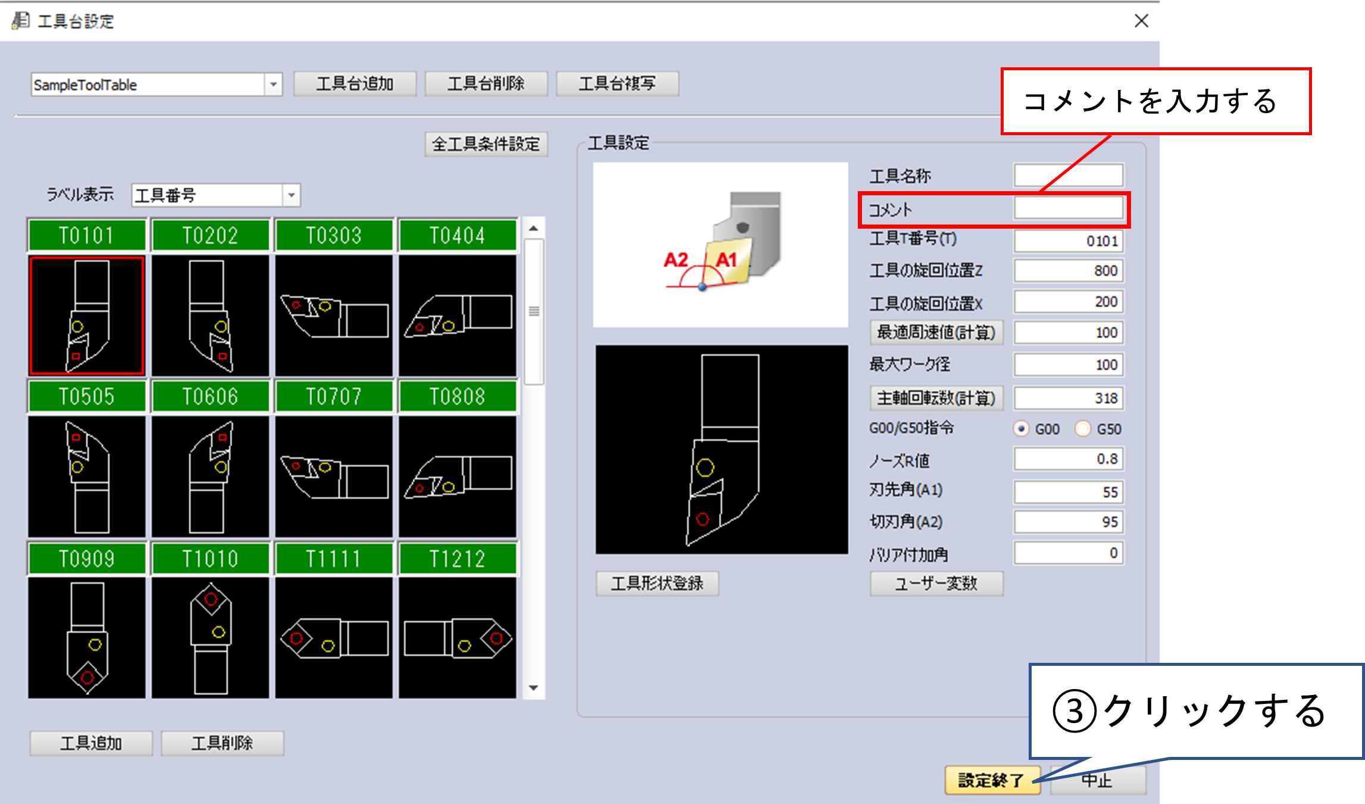Click the T1212 green label header
The image size is (1365, 804).
pyautogui.click(x=458, y=559)
